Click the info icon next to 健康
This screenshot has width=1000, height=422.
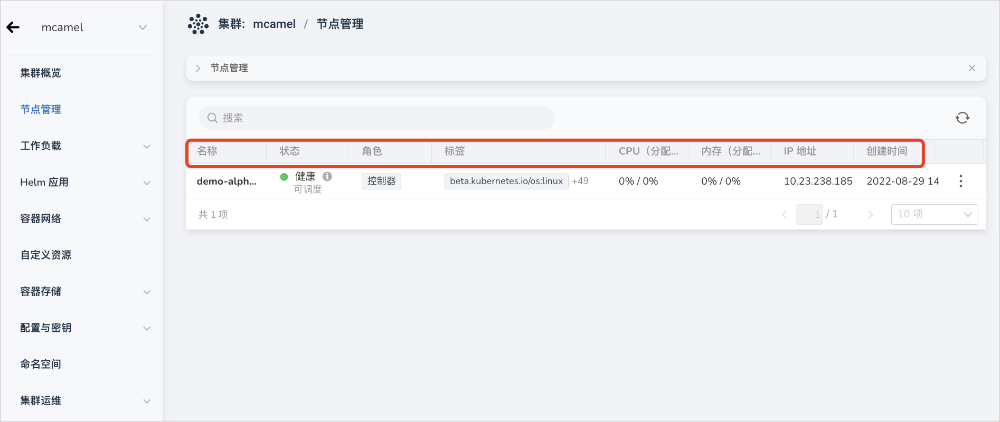click(327, 176)
